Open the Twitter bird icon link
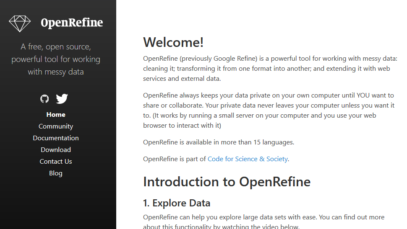 pos(62,99)
